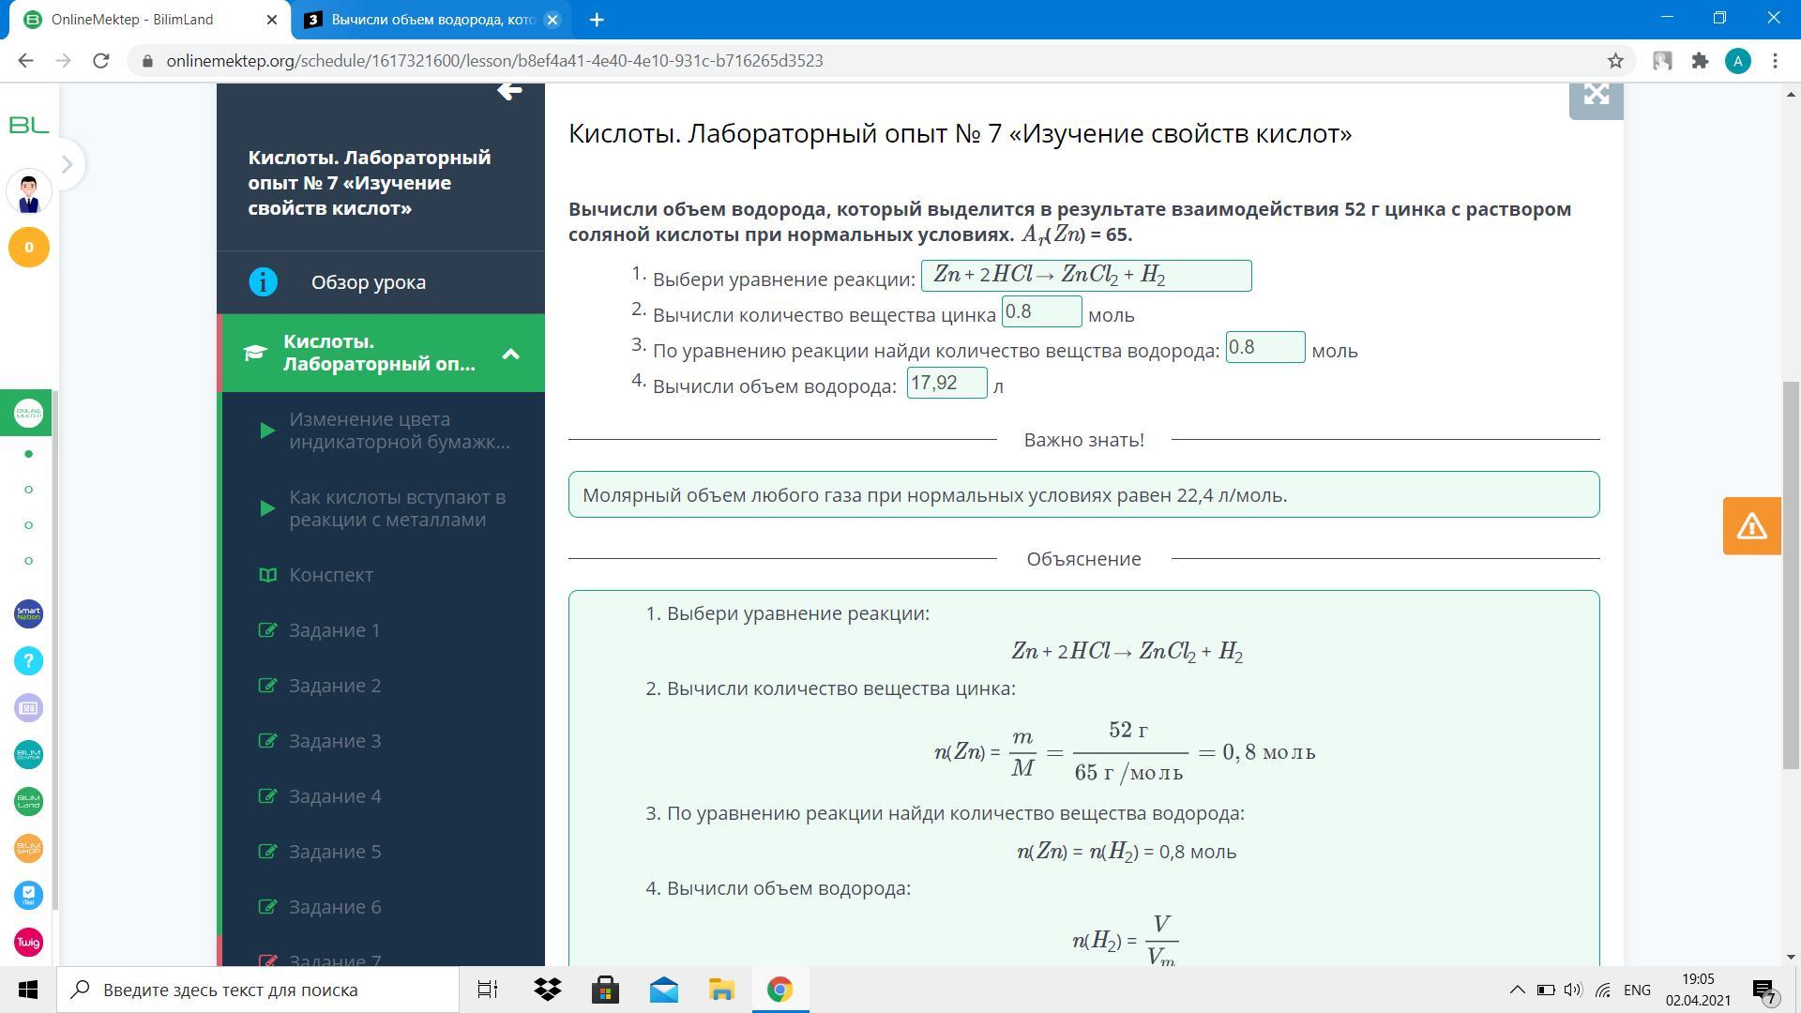Reload the current page
This screenshot has width=1801, height=1013.
coord(101,61)
